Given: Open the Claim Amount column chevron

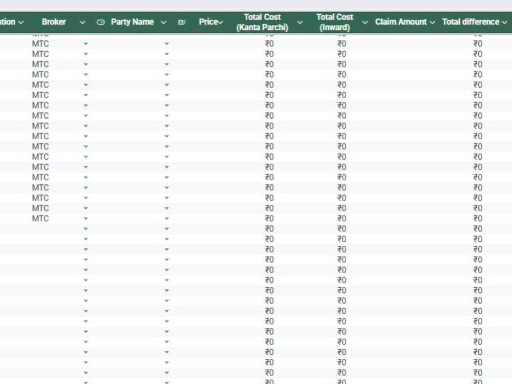Looking at the screenshot, I should [432, 23].
